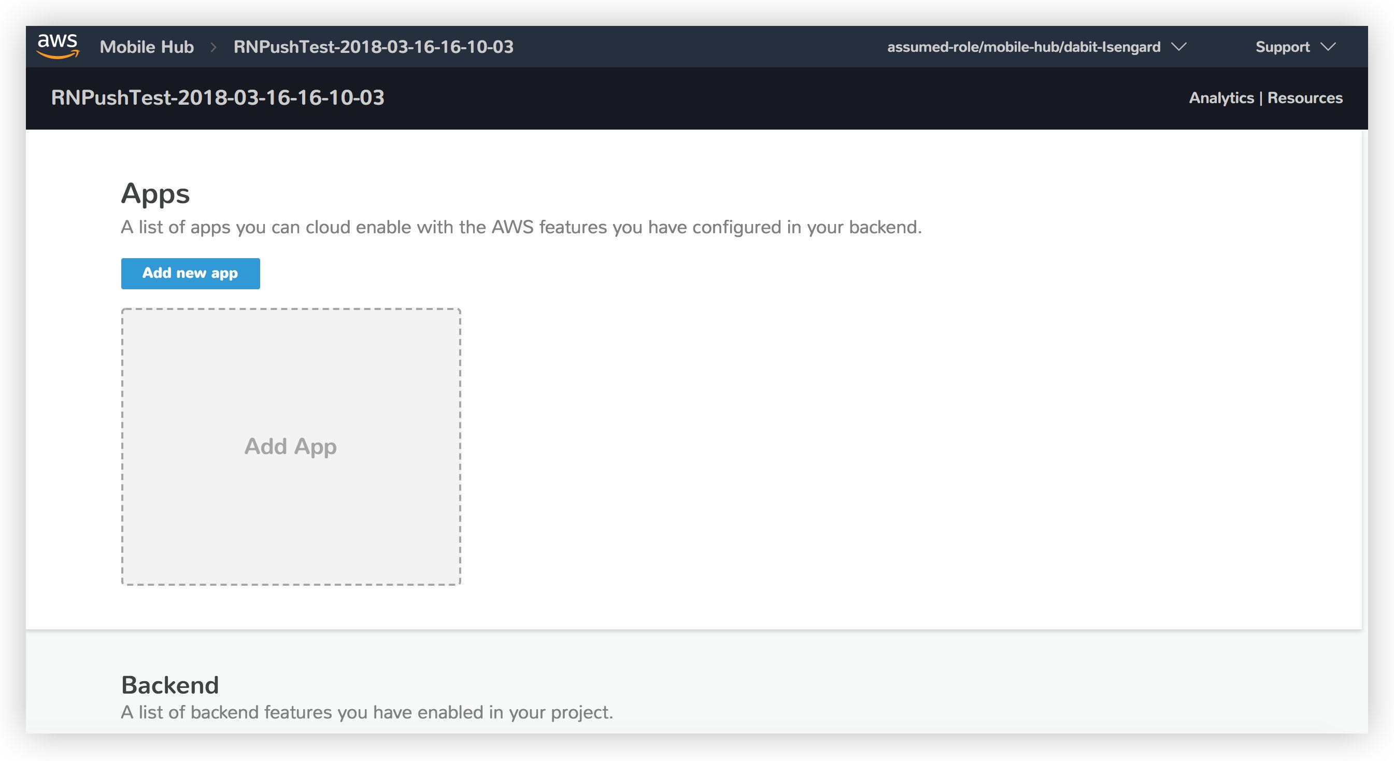Open the Resources link
This screenshot has width=1394, height=761.
pyautogui.click(x=1305, y=98)
